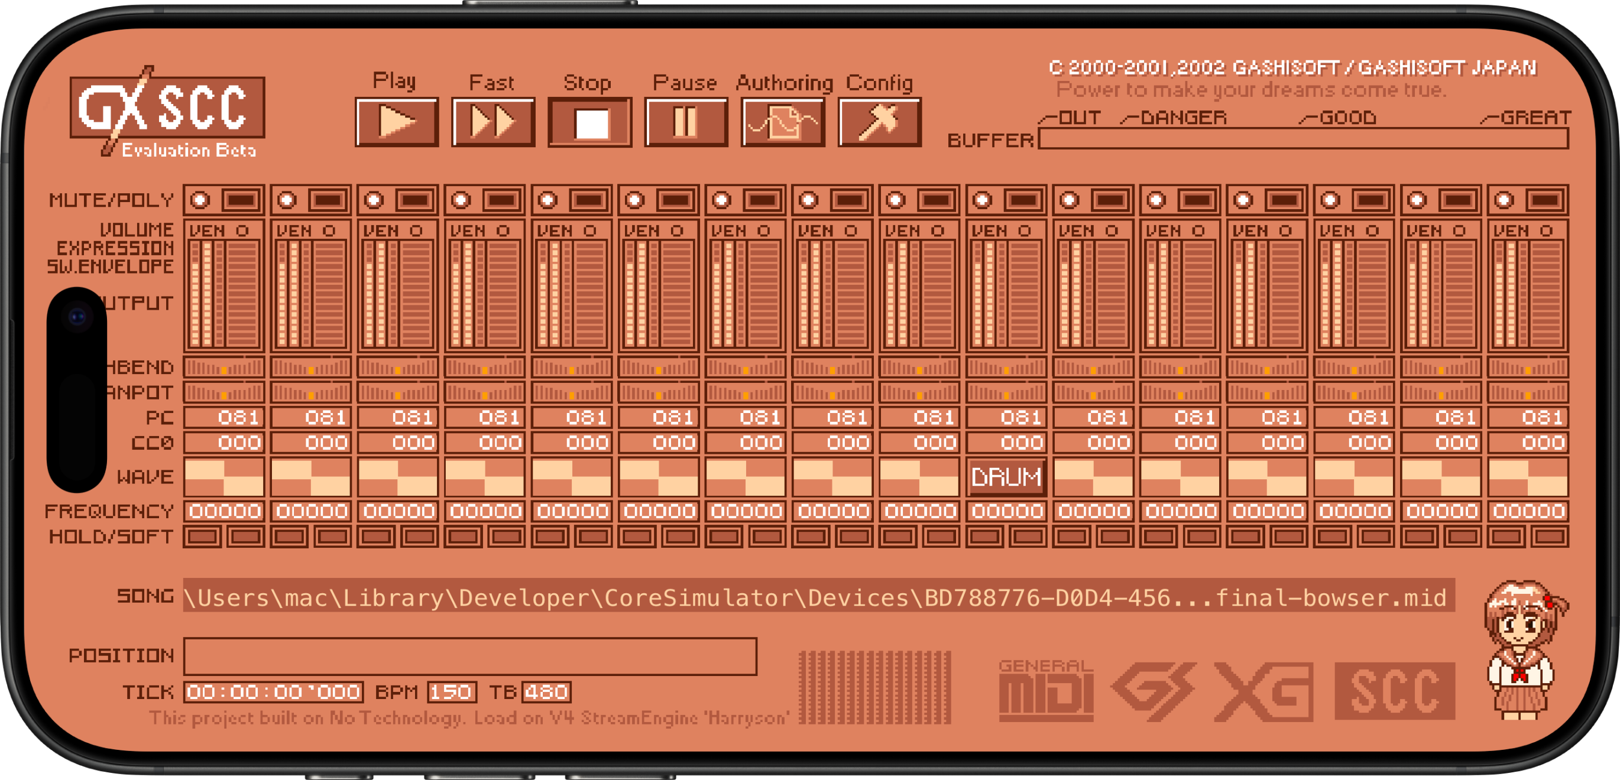Image resolution: width=1620 pixels, height=780 pixels.
Task: Select the first channel's WAVE thumbnail
Action: (x=224, y=477)
